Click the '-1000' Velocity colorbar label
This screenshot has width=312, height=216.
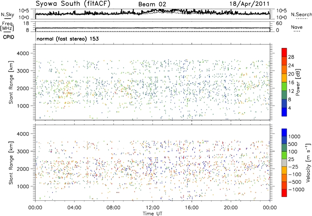coord(296,189)
